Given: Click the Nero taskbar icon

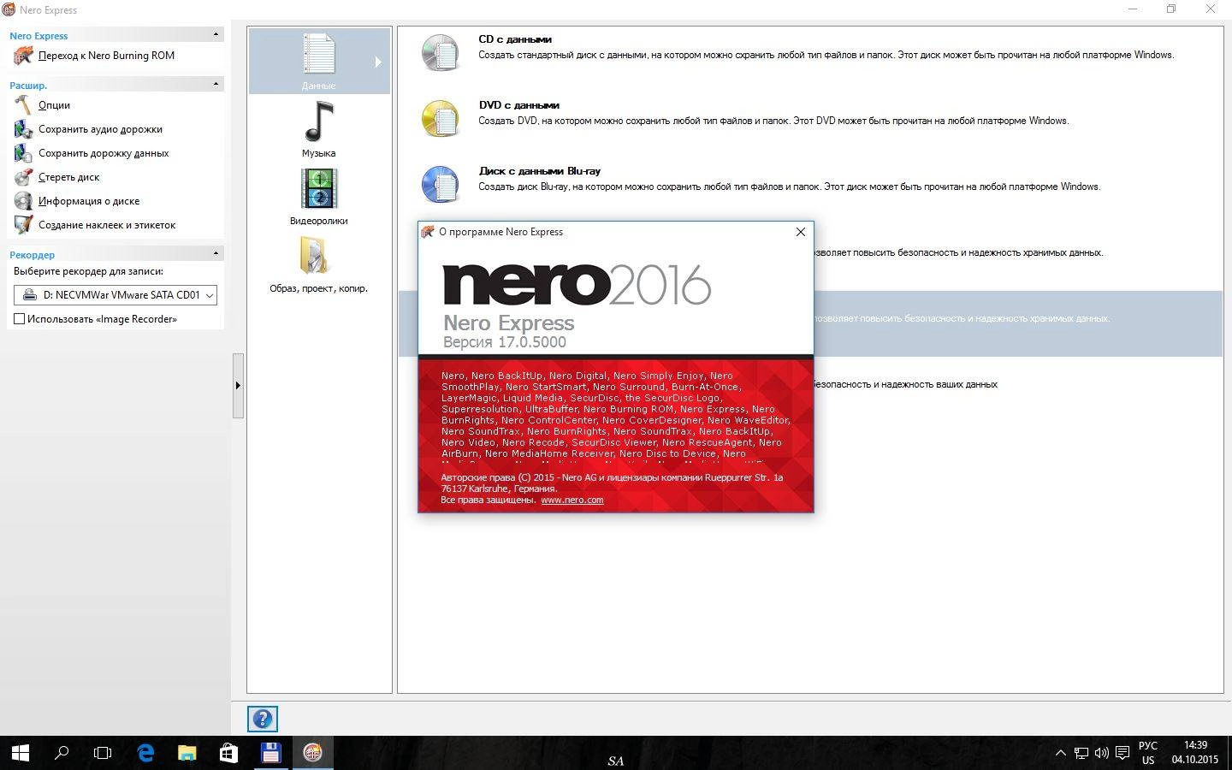Looking at the screenshot, I should [x=312, y=753].
